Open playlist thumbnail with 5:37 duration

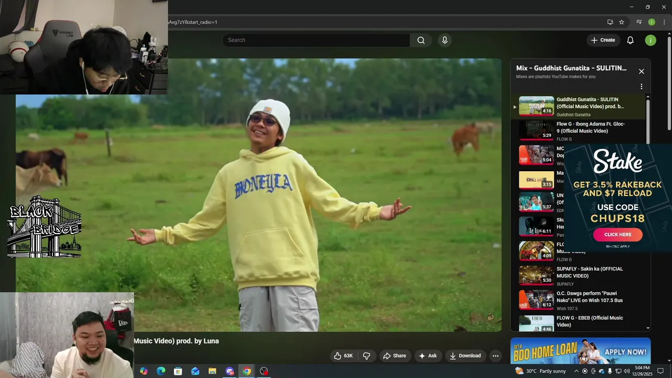537,202
